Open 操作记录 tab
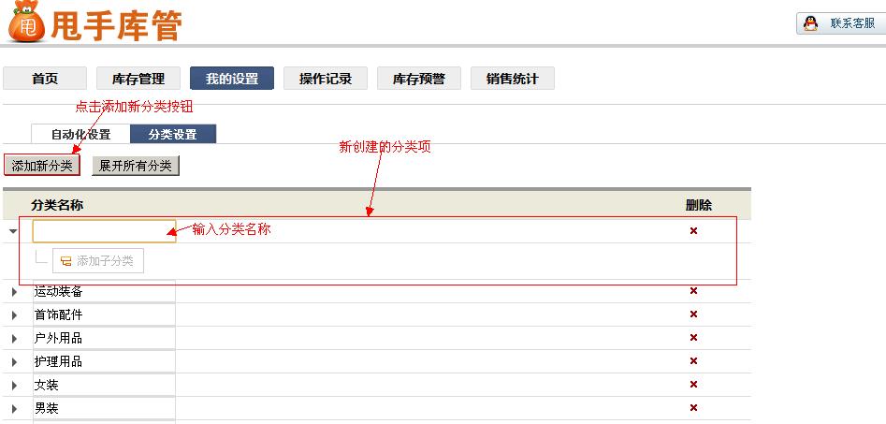The width and height of the screenshot is (886, 424). 326,79
